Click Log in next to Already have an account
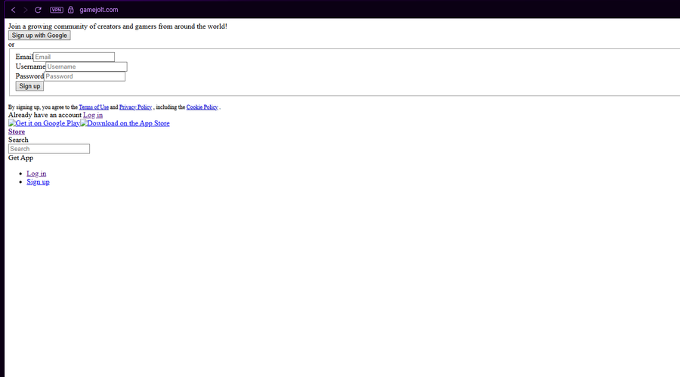This screenshot has height=377, width=680. point(93,115)
